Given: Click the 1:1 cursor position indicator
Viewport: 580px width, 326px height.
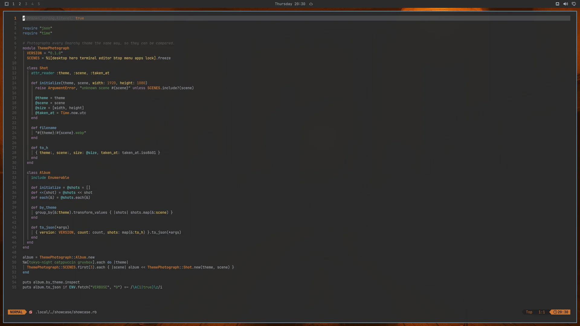Looking at the screenshot, I should [x=542, y=312].
